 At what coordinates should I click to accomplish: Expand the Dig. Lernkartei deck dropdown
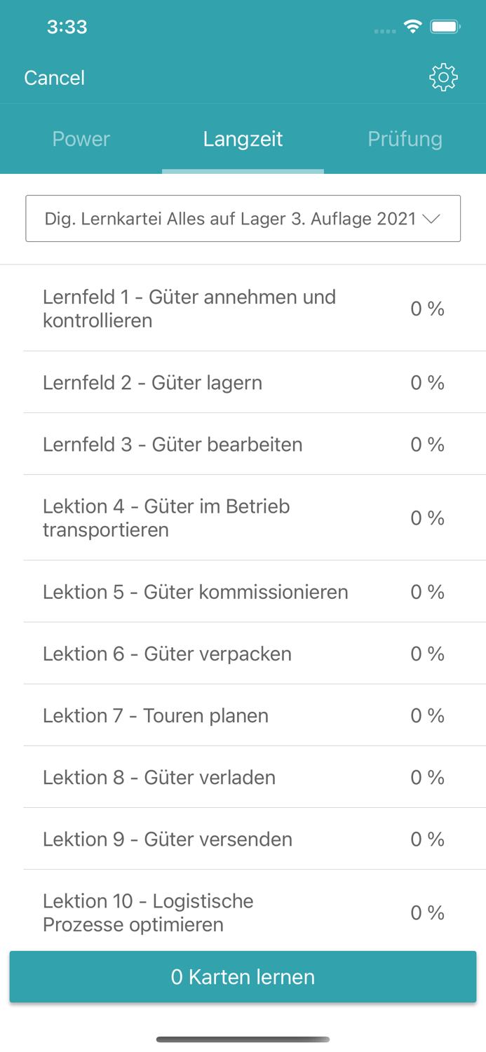click(243, 218)
